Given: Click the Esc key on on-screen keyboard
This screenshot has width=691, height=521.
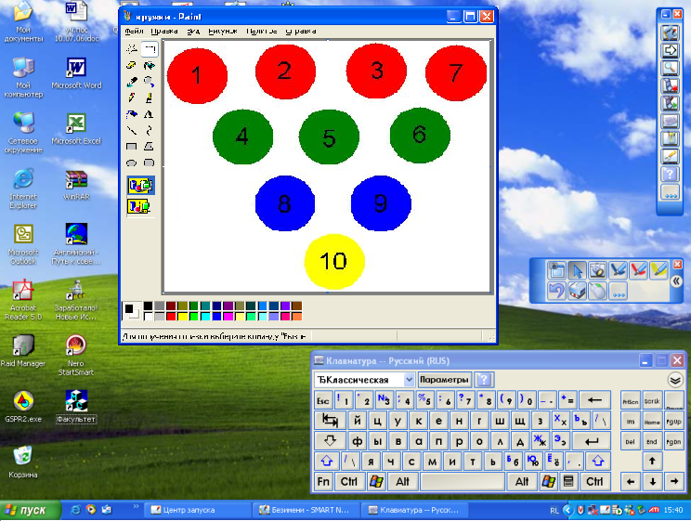Looking at the screenshot, I should (x=323, y=400).
